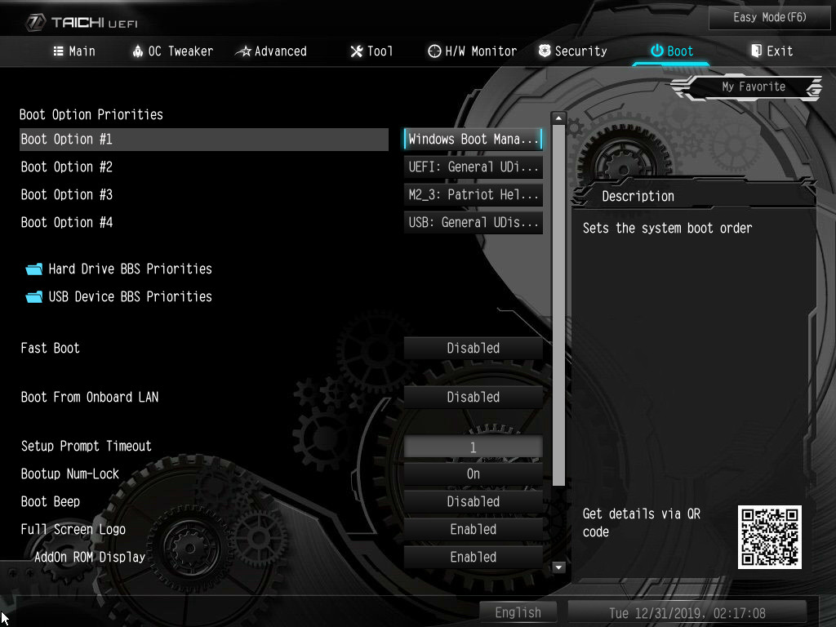Screen dimensions: 836x627
Task: Toggle the Fast Boot Disabled setting
Action: [473, 349]
